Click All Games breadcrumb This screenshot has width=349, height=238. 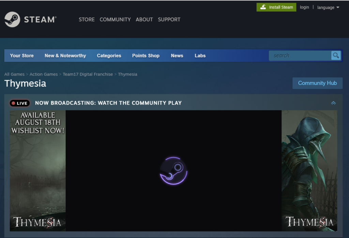(x=14, y=74)
